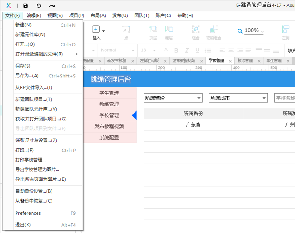Open the 账户(C) menu

coord(163,16)
